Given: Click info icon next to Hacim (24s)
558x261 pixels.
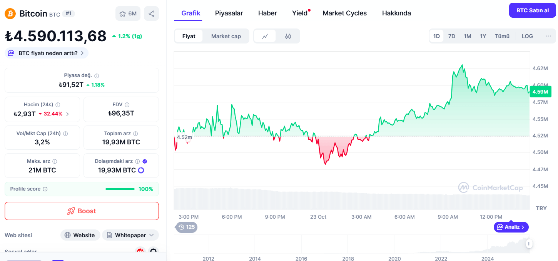Looking at the screenshot, I should point(58,105).
